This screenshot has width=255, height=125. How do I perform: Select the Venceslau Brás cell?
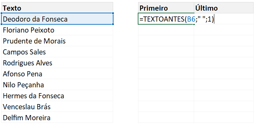tap(57, 107)
